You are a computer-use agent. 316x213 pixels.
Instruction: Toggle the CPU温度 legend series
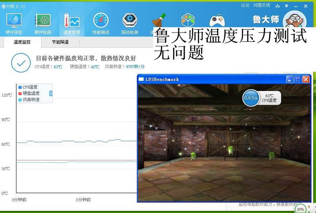(30, 87)
